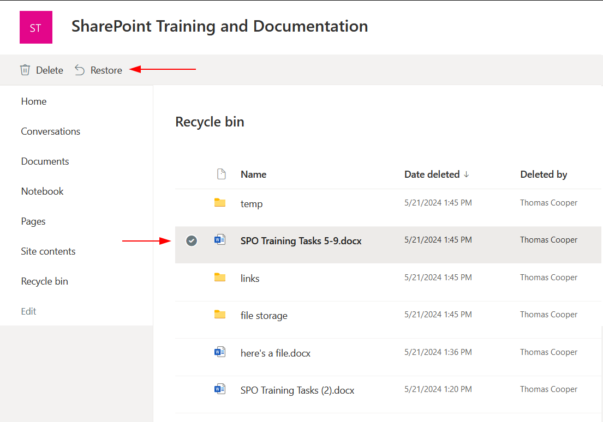Viewport: 603px width, 422px height.
Task: Click the pink ST site logo
Action: point(36,27)
